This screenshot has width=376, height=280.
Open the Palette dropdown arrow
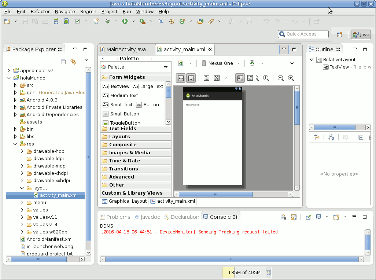(x=165, y=67)
